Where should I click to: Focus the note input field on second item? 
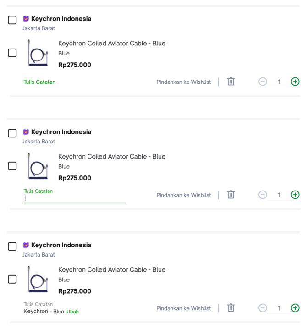click(75, 198)
